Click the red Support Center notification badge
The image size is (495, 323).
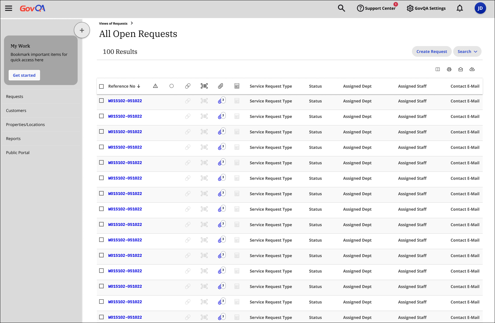tap(396, 4)
